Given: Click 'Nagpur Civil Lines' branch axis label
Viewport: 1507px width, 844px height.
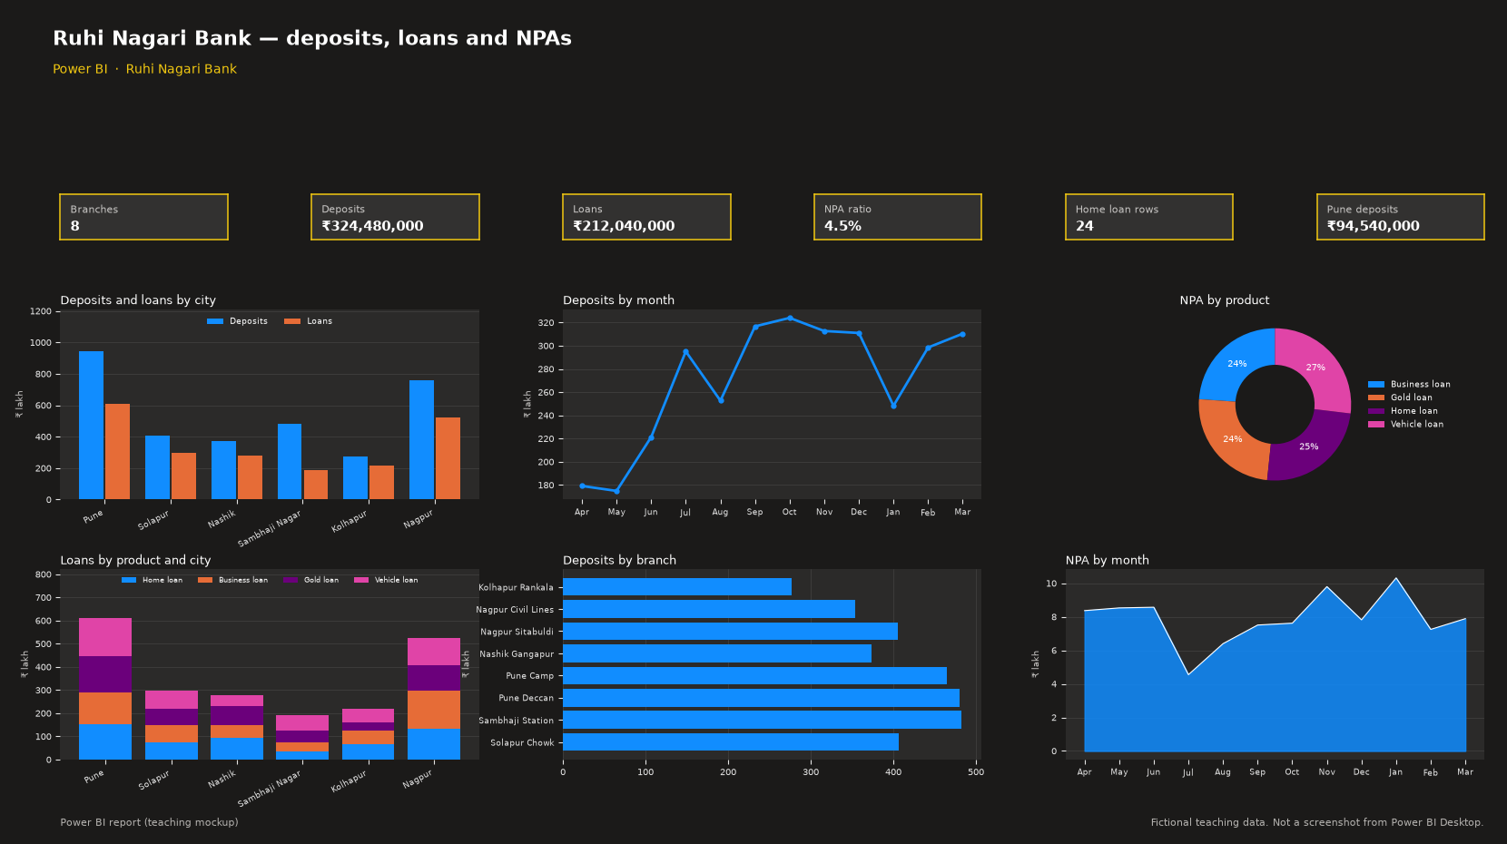Looking at the screenshot, I should [515, 610].
